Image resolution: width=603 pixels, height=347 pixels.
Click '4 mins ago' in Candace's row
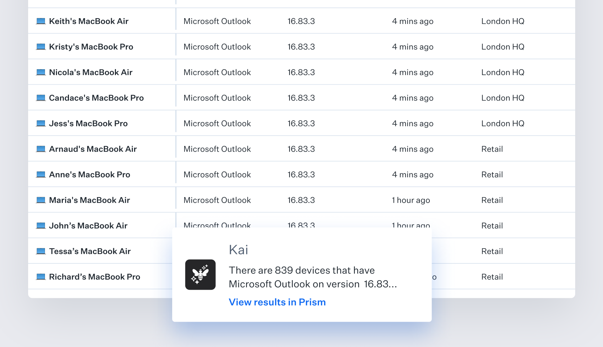413,98
